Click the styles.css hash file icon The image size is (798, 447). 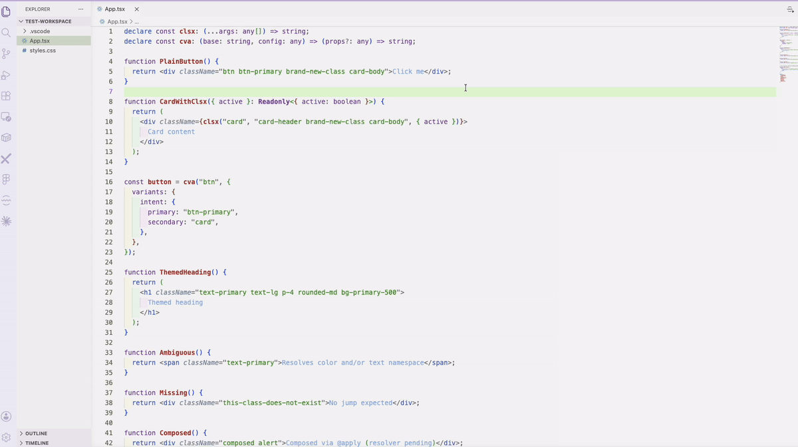[x=25, y=50]
